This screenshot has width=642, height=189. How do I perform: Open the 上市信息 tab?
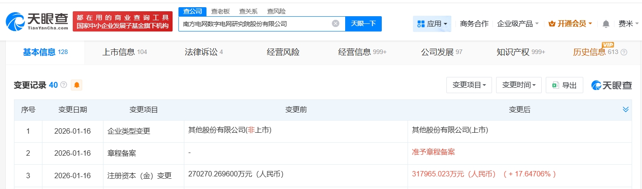point(125,52)
